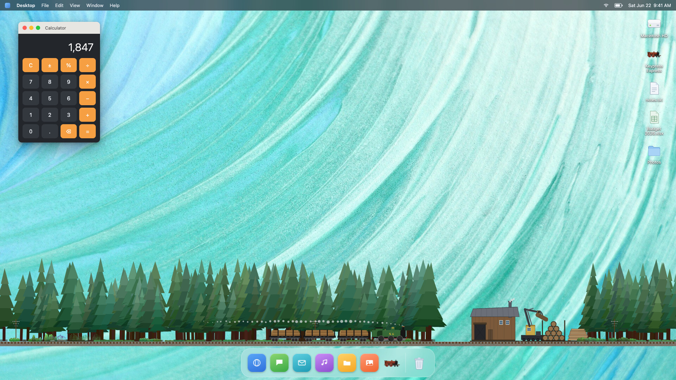Click the multiply button in Calculator
This screenshot has width=676, height=380.
87,82
